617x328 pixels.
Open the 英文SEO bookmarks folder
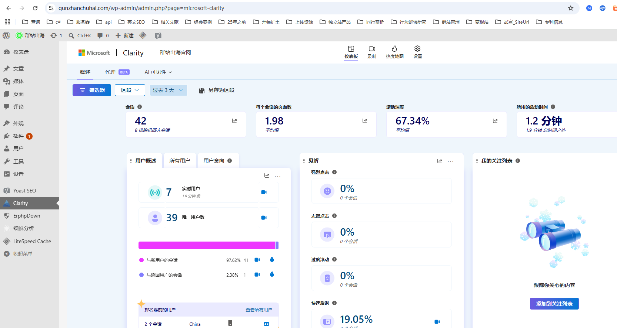click(132, 22)
